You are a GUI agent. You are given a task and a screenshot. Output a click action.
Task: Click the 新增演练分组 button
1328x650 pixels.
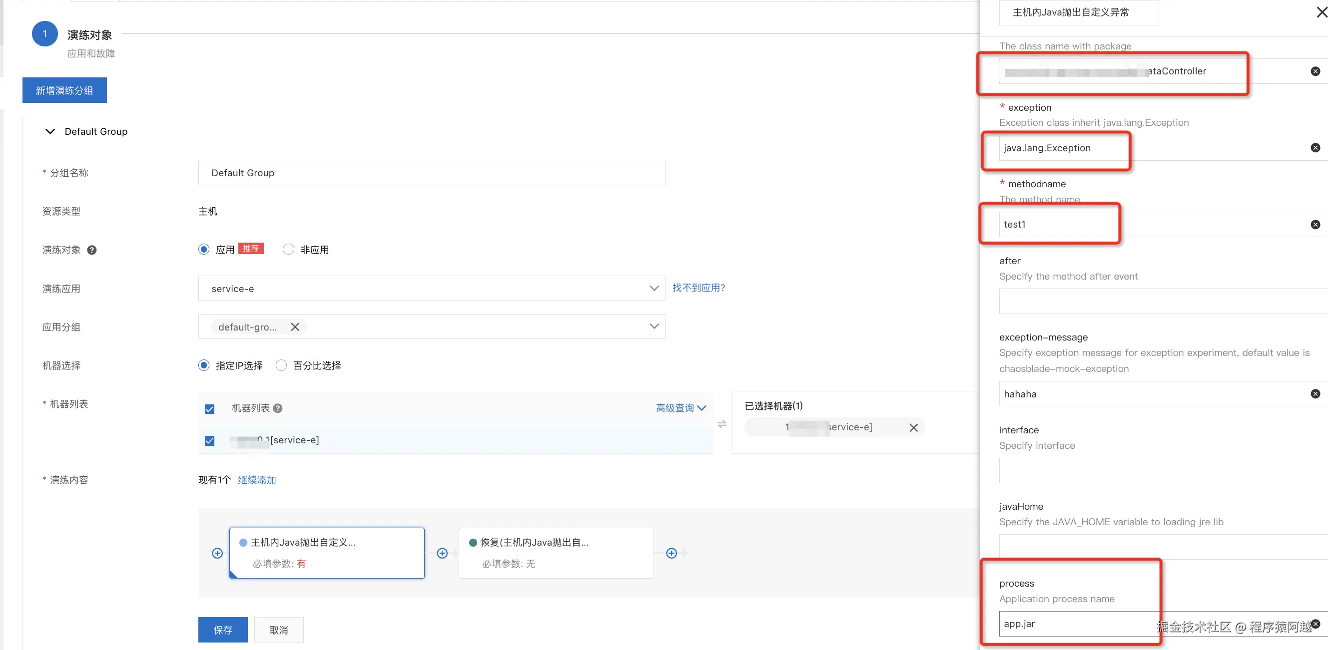[x=64, y=90]
